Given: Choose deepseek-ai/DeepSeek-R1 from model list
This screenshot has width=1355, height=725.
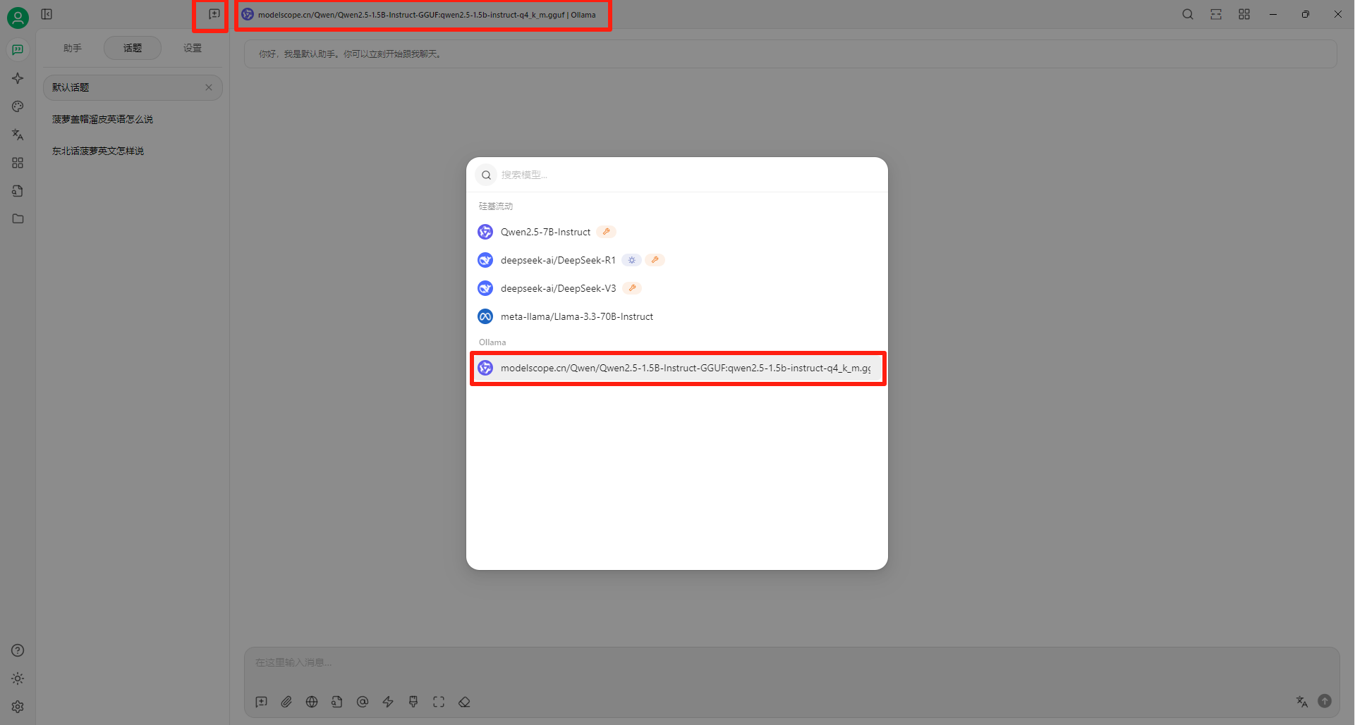Looking at the screenshot, I should point(557,260).
